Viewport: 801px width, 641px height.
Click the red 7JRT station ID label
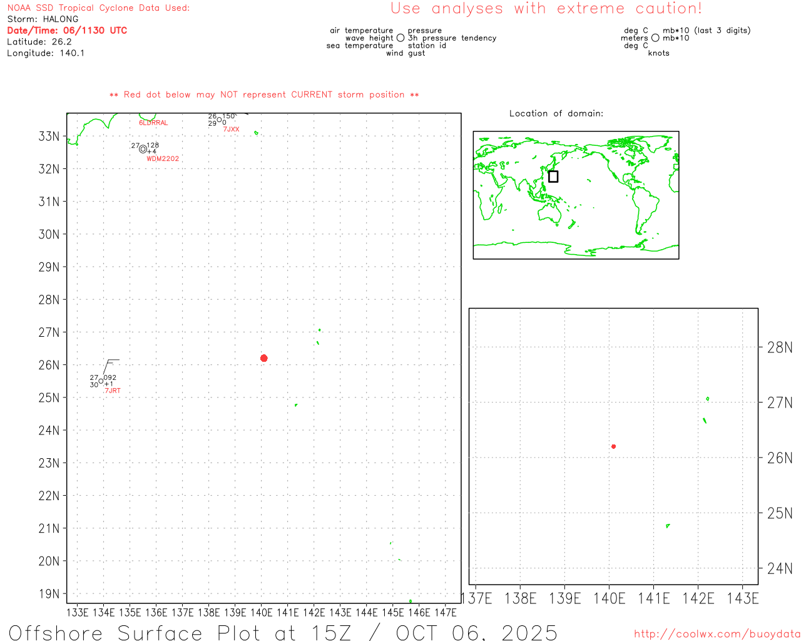[x=113, y=391]
